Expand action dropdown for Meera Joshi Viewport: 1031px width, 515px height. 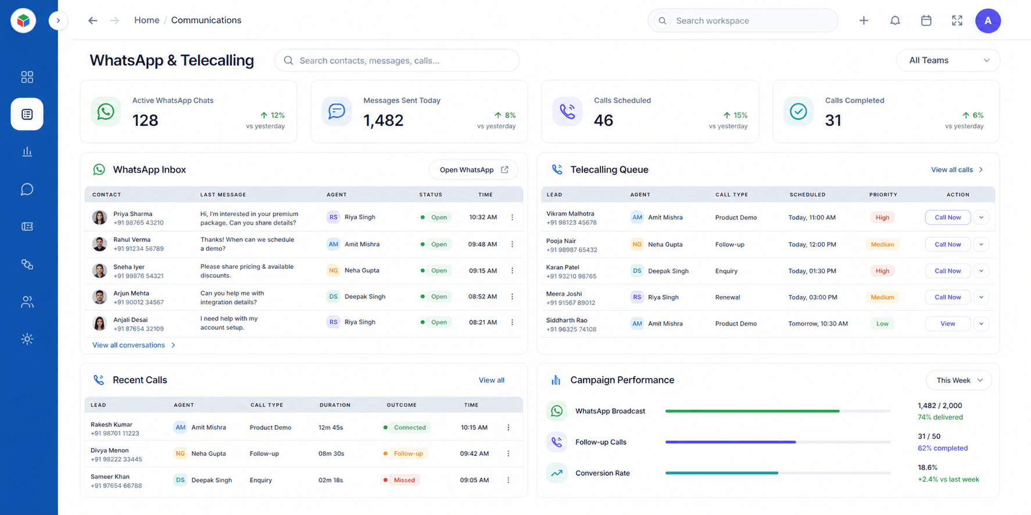coord(981,297)
